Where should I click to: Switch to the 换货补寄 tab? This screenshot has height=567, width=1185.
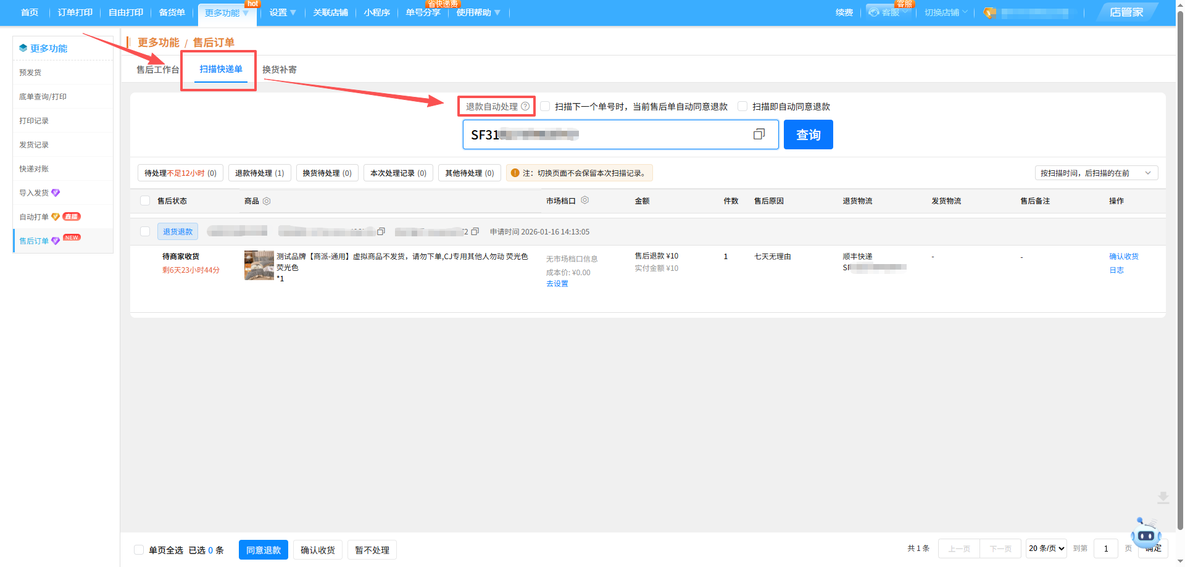(279, 70)
